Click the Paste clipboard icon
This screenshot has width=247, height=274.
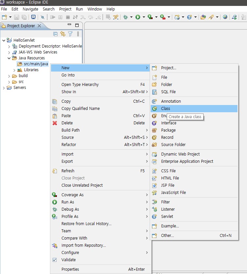[55, 116]
